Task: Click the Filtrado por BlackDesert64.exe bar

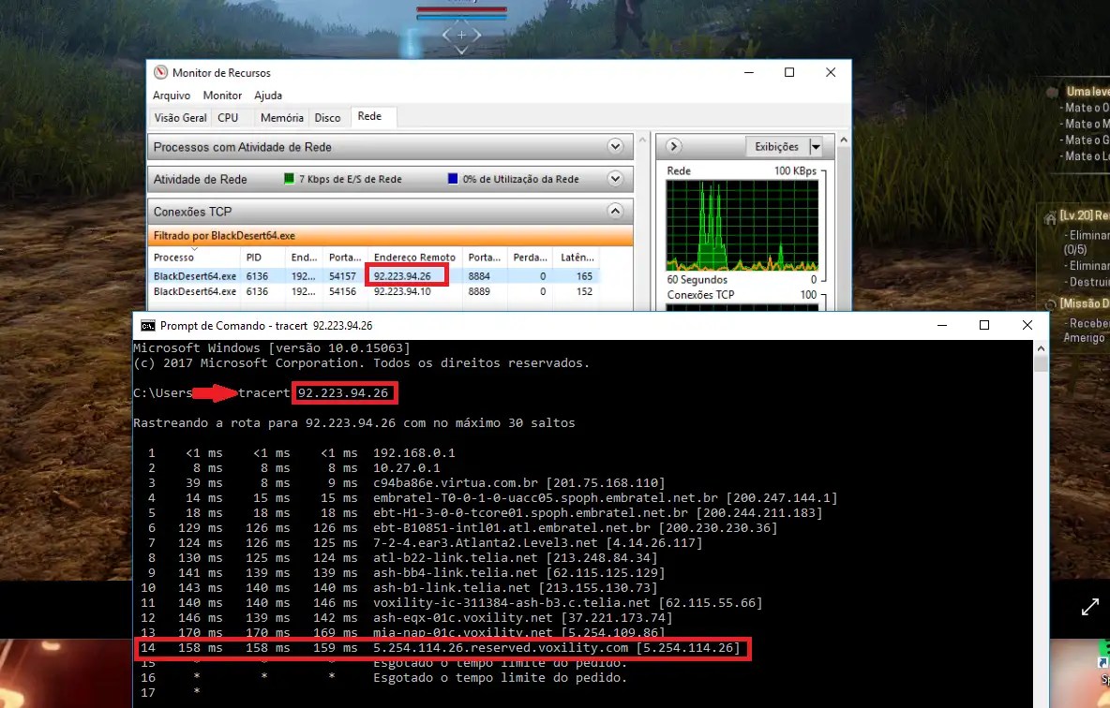Action: [x=390, y=235]
